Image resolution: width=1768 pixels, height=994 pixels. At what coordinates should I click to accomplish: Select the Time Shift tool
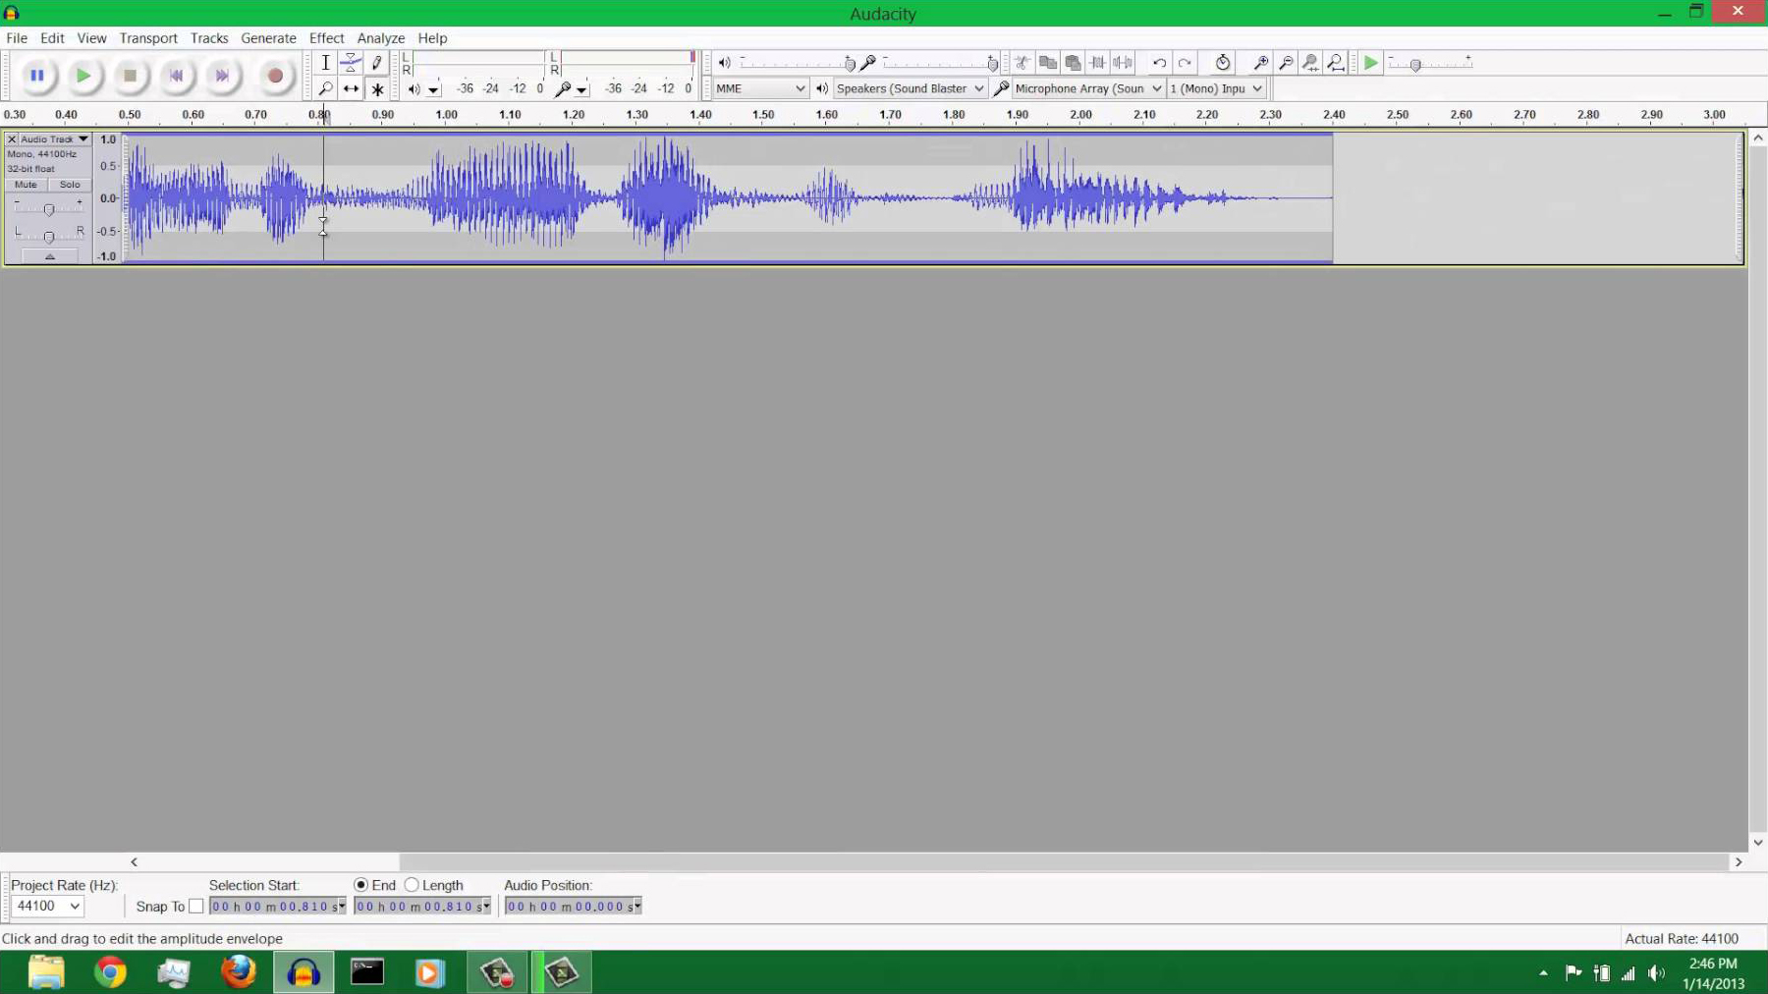tap(351, 88)
